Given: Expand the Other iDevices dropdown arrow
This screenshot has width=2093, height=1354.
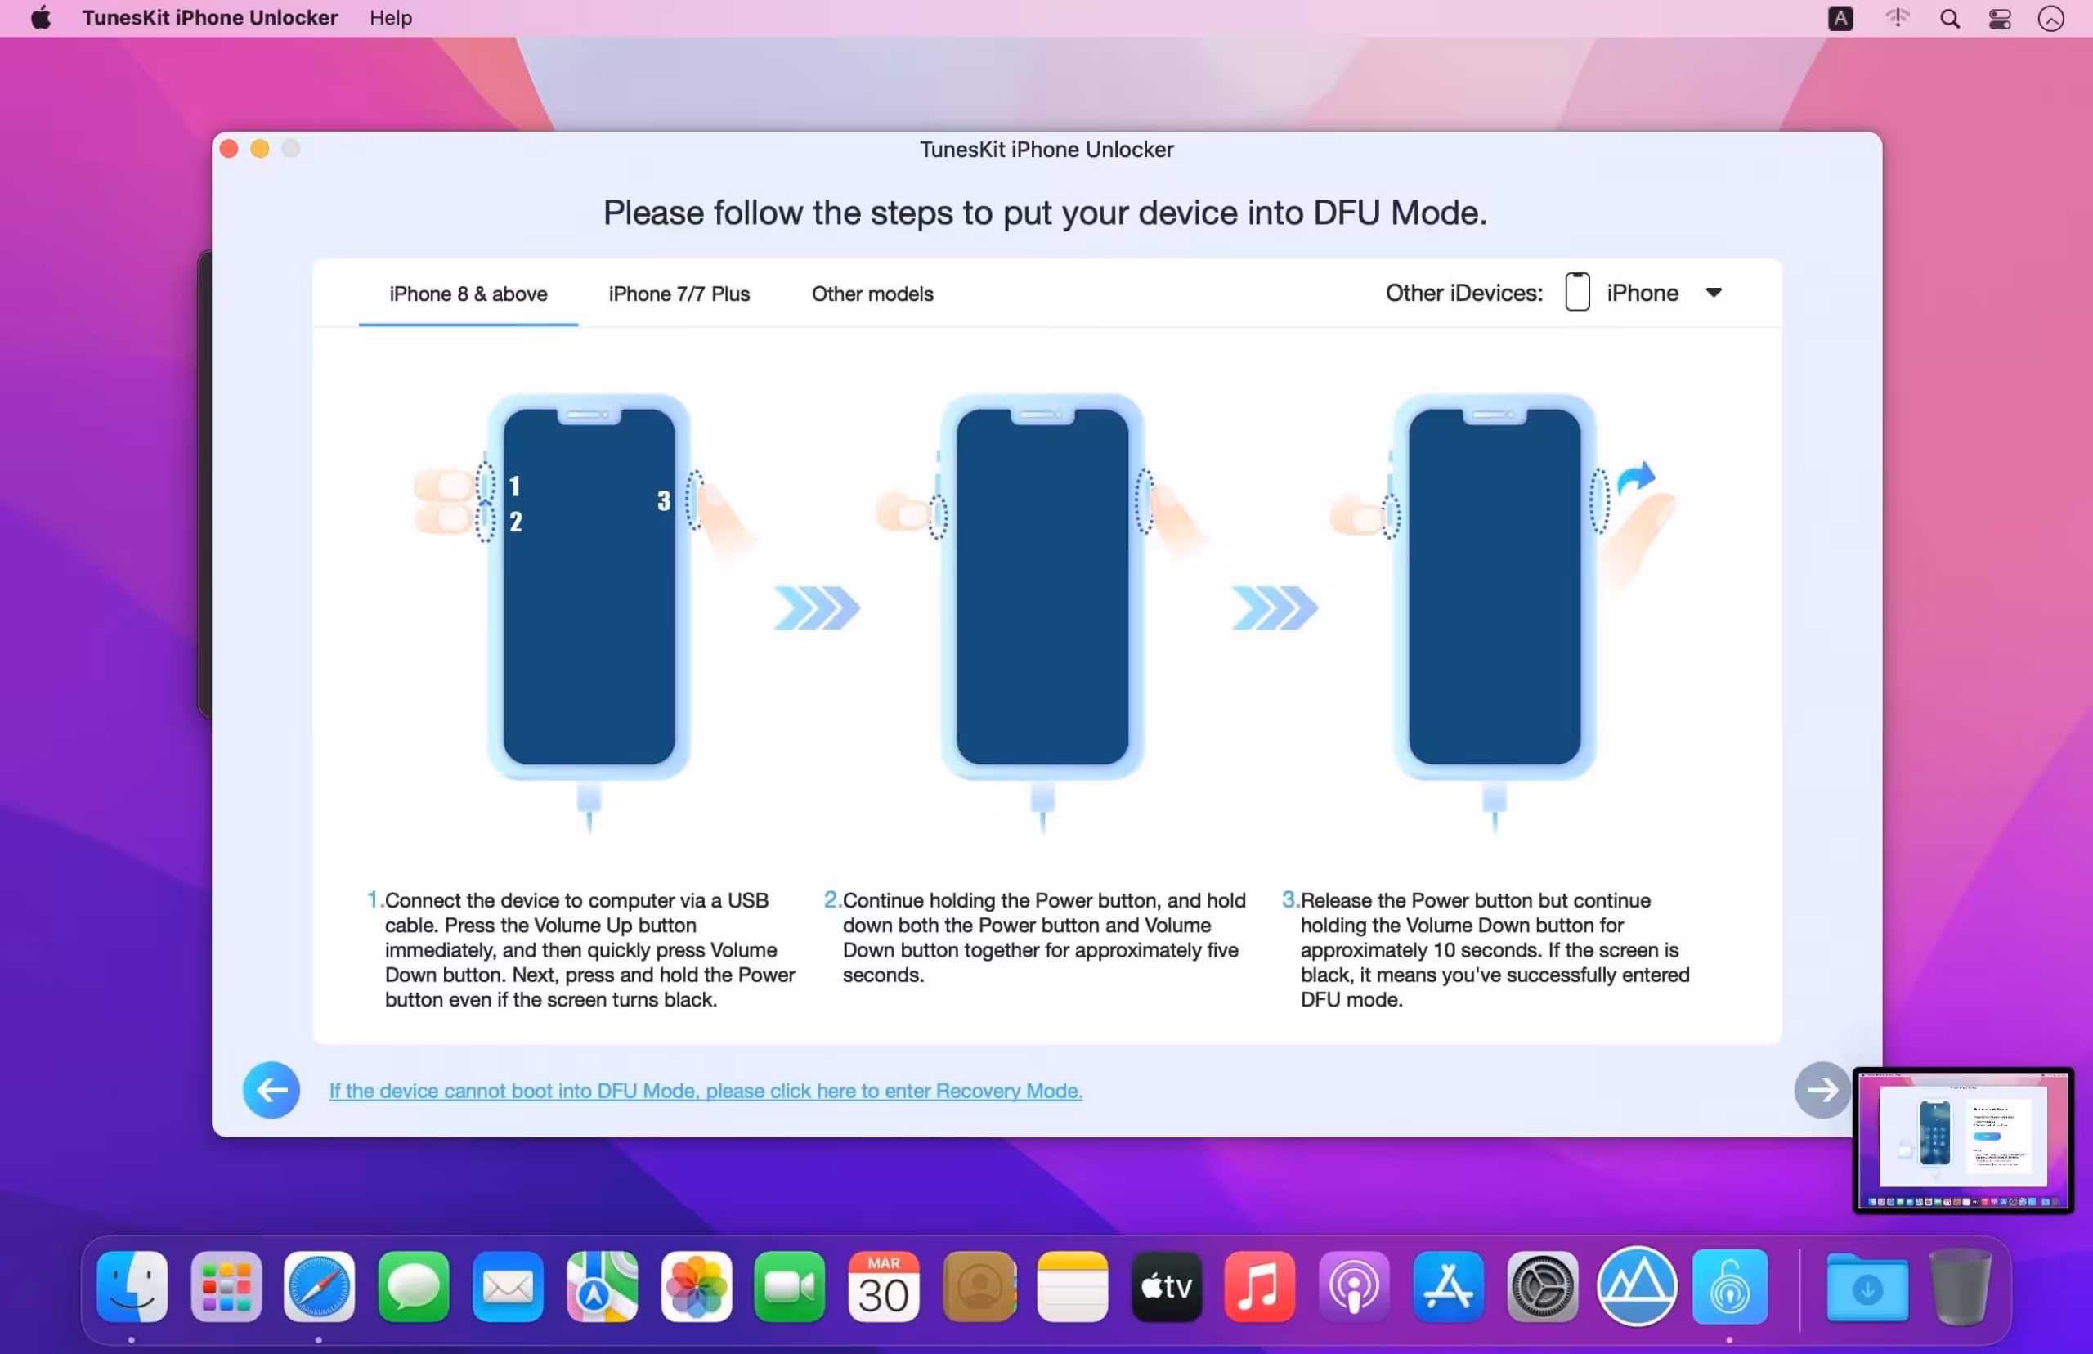Looking at the screenshot, I should click(1714, 293).
